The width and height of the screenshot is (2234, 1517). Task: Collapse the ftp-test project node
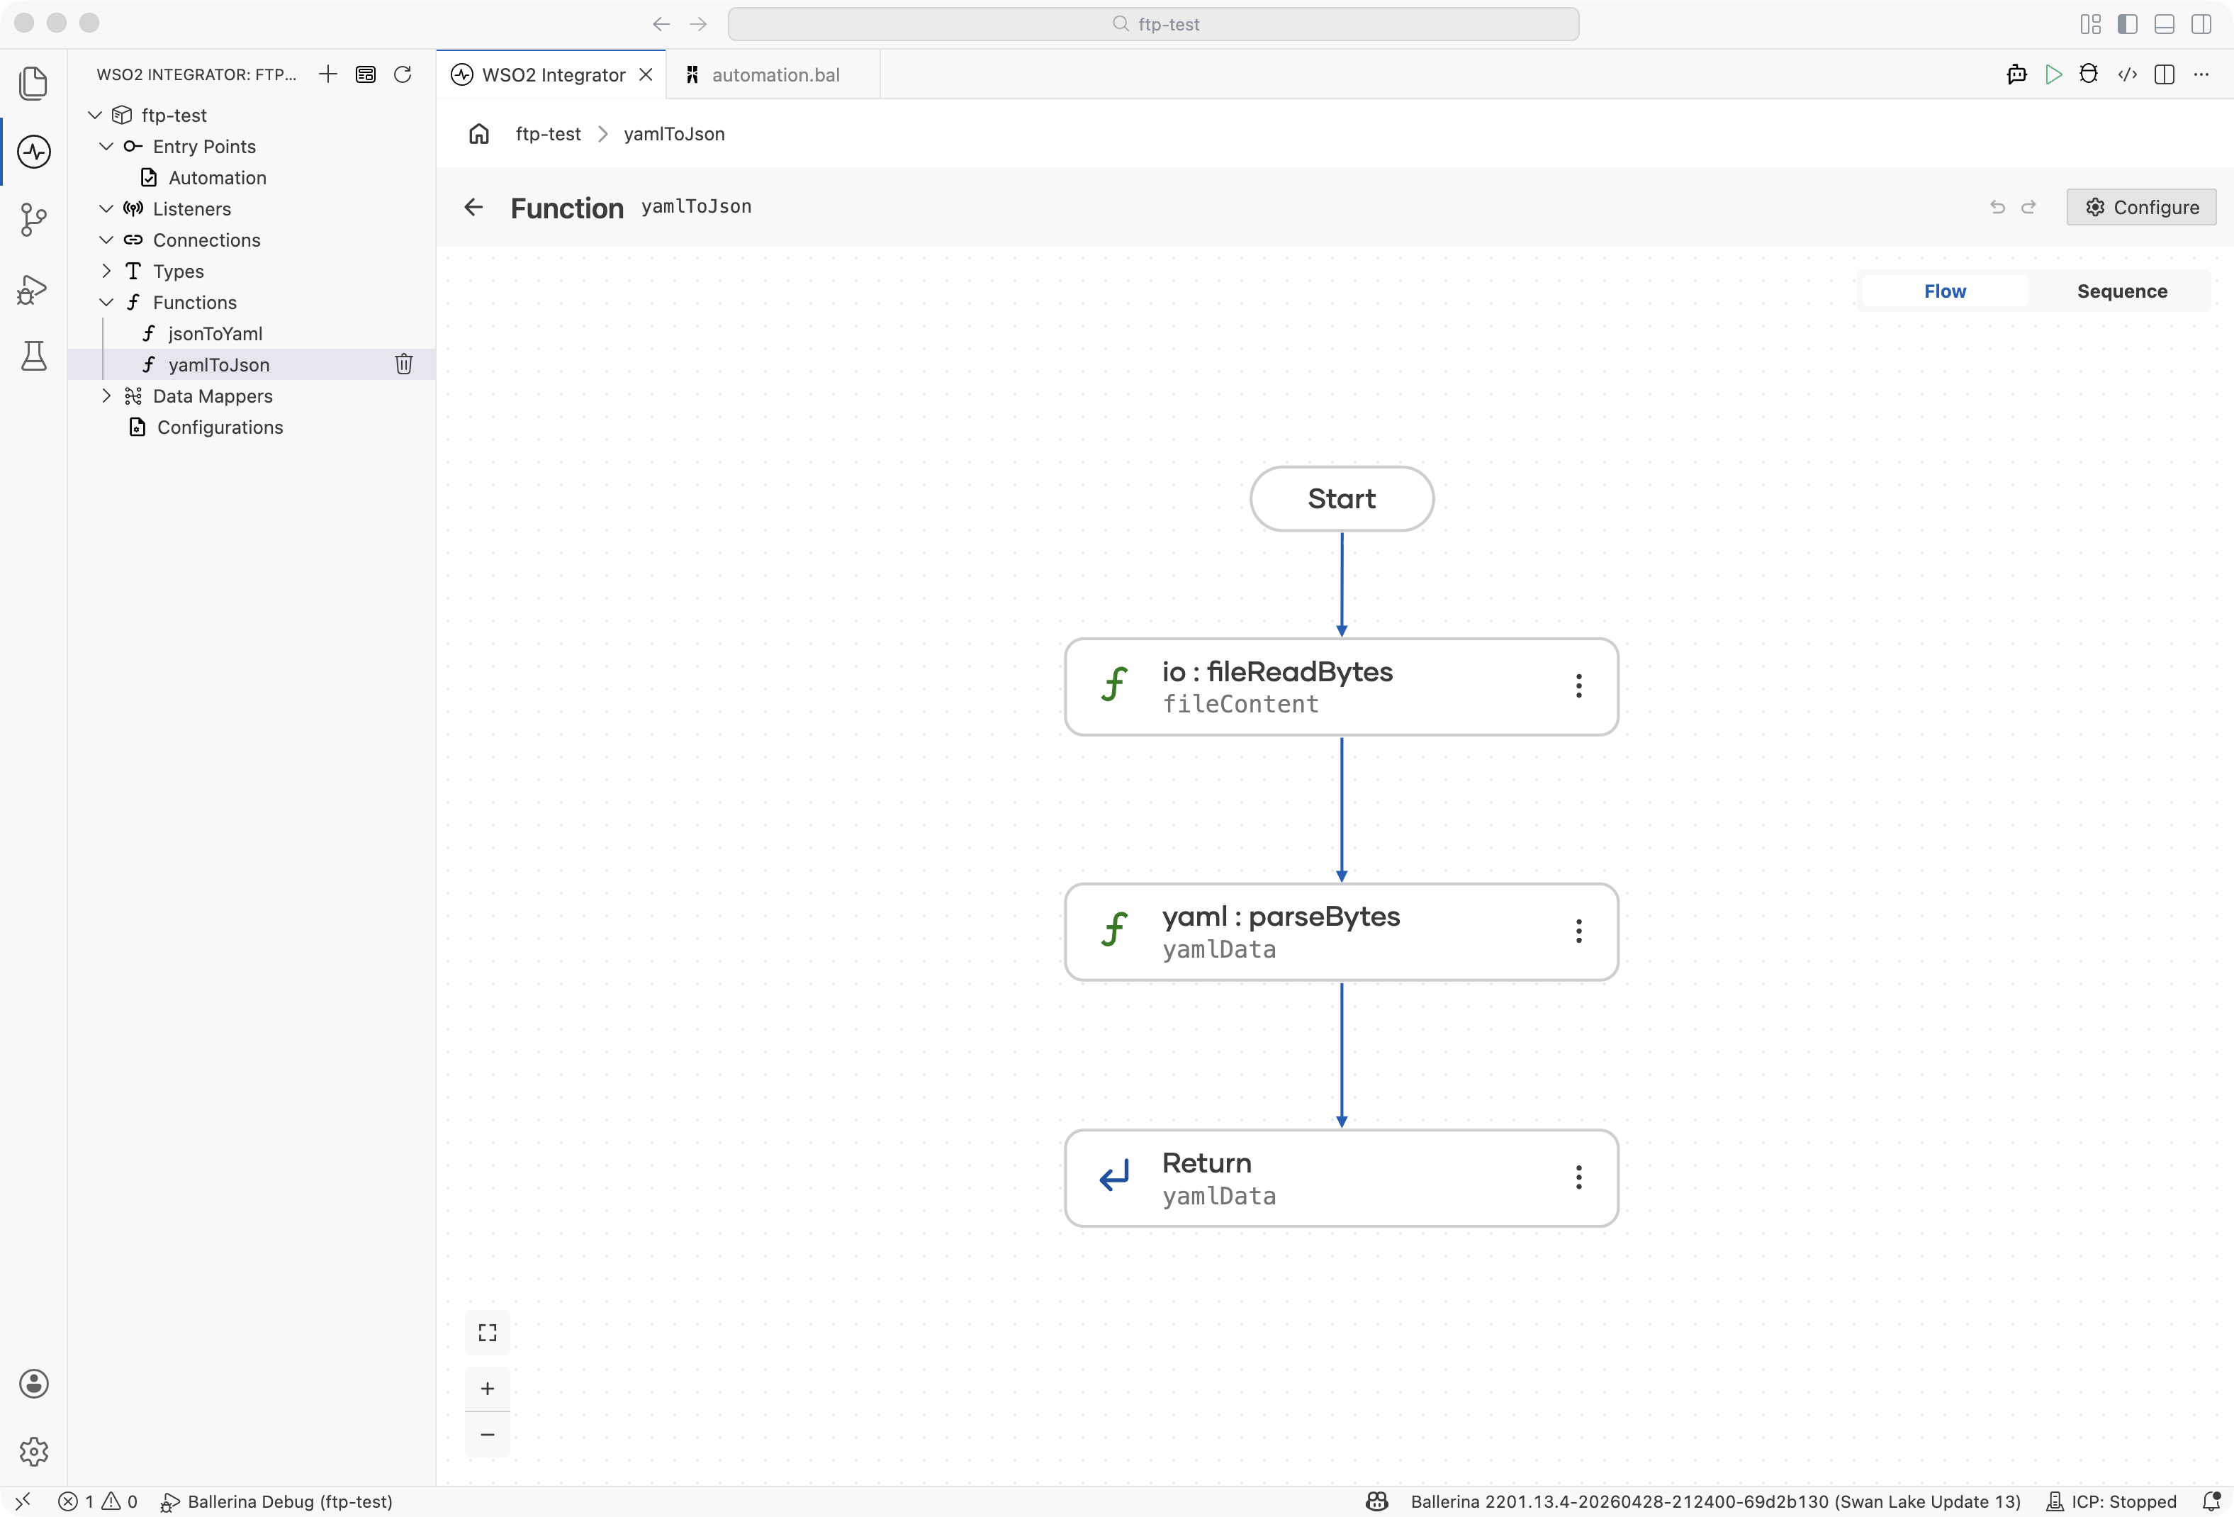tap(95, 116)
